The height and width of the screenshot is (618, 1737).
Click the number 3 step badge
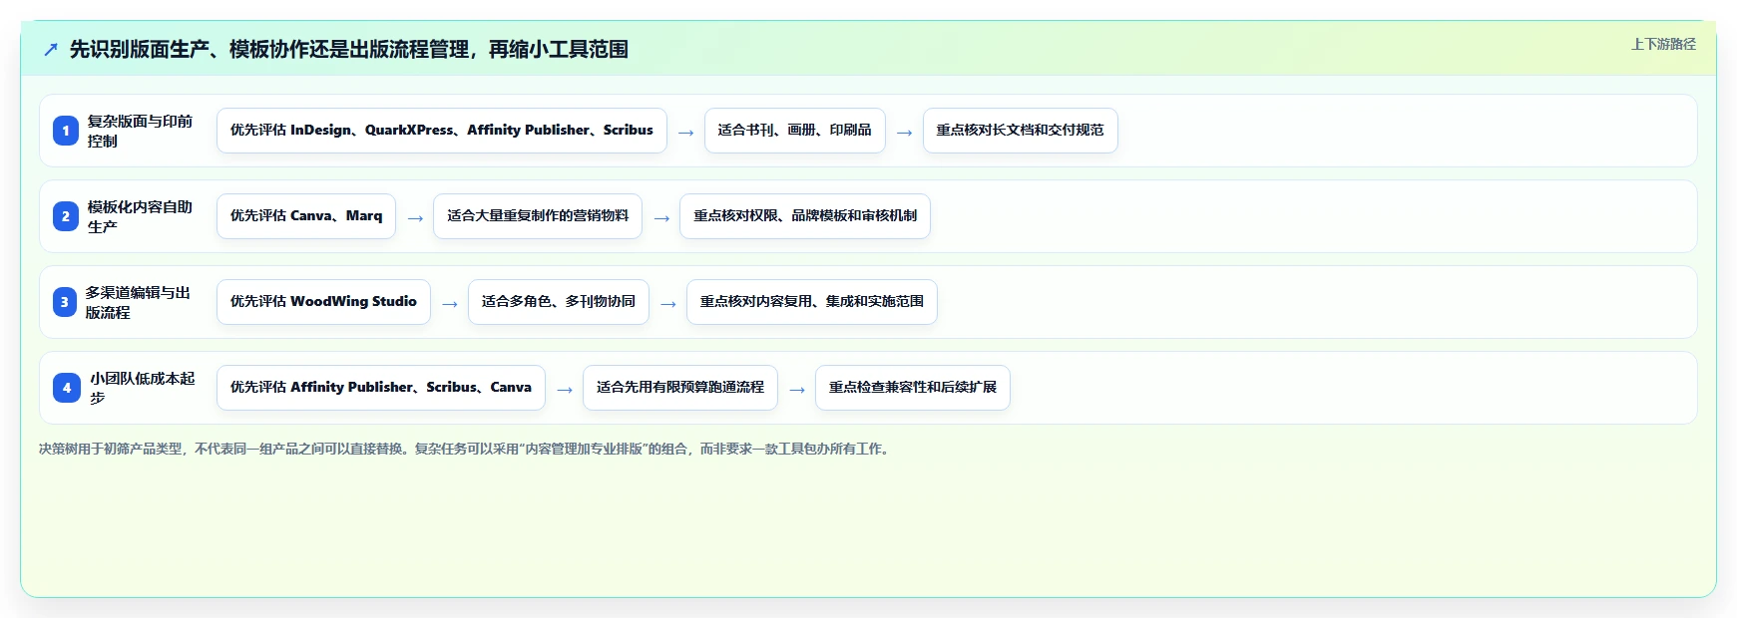point(65,302)
